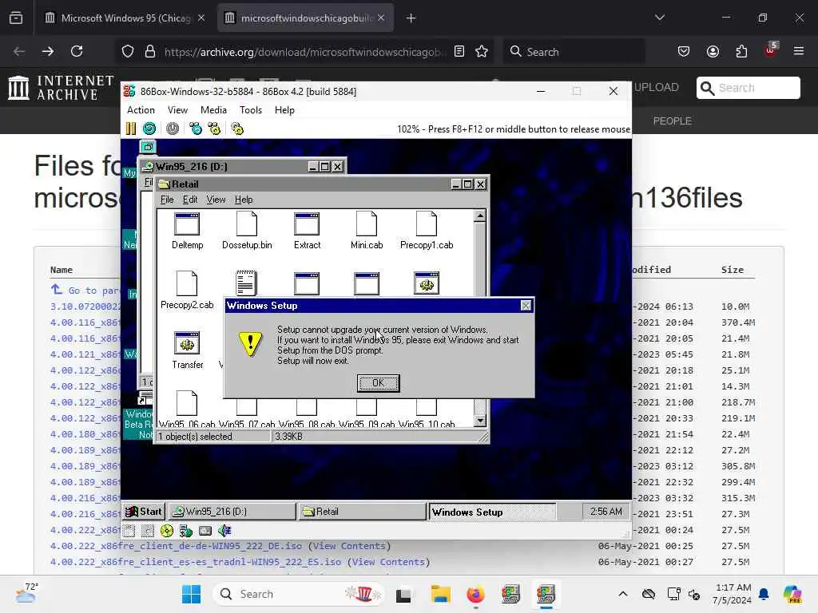Click the Windows 95 Start button

[144, 512]
